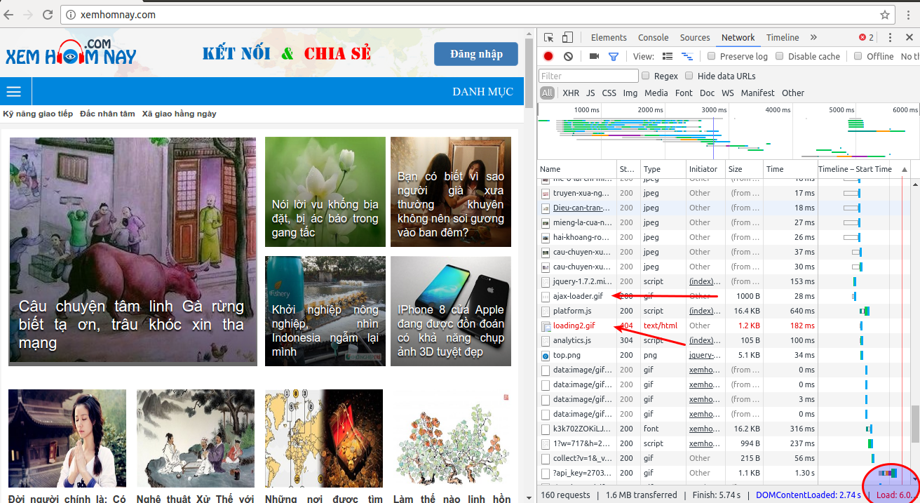Select the top.png request row icon
This screenshot has height=503, width=920.
545,356
